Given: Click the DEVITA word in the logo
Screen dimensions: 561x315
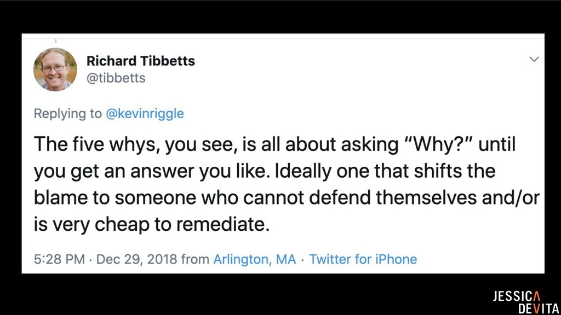Looking at the screenshot, I should [x=539, y=308].
